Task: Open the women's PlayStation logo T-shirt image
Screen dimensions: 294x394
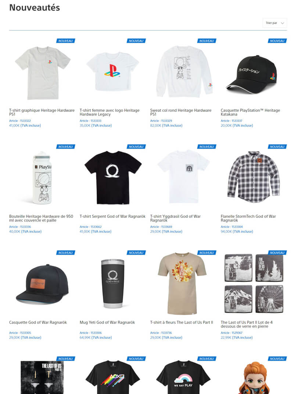Action: click(x=112, y=71)
